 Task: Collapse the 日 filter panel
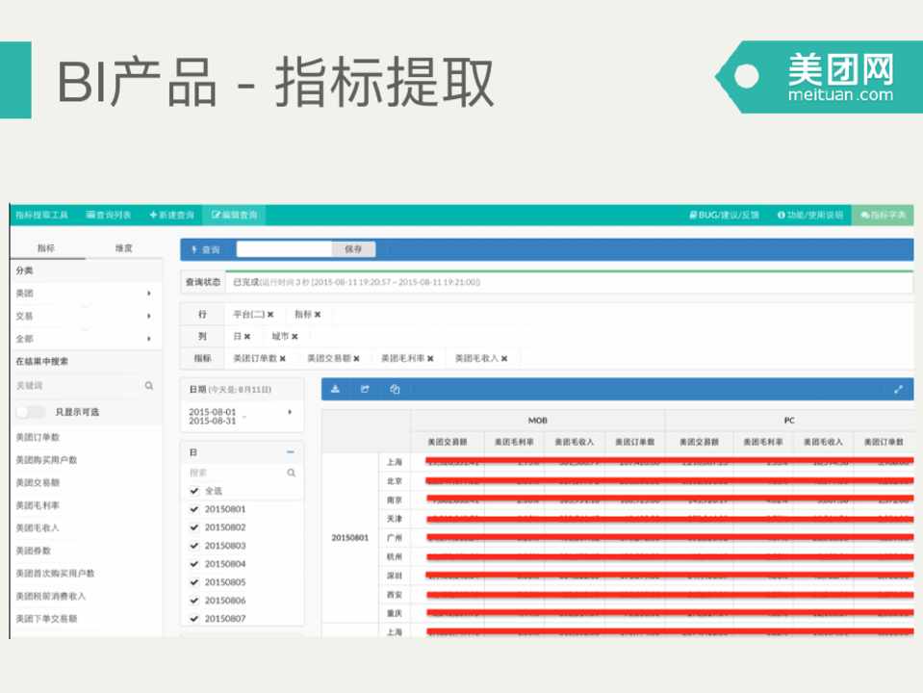[291, 451]
